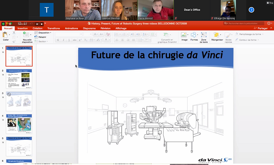Switch to the Transitions tab
Viewport: 274px width, 165px height.
click(x=53, y=28)
